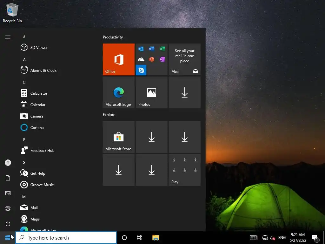Jump to letter C section header
Viewport: 325px width, 244px height.
pos(24,82)
